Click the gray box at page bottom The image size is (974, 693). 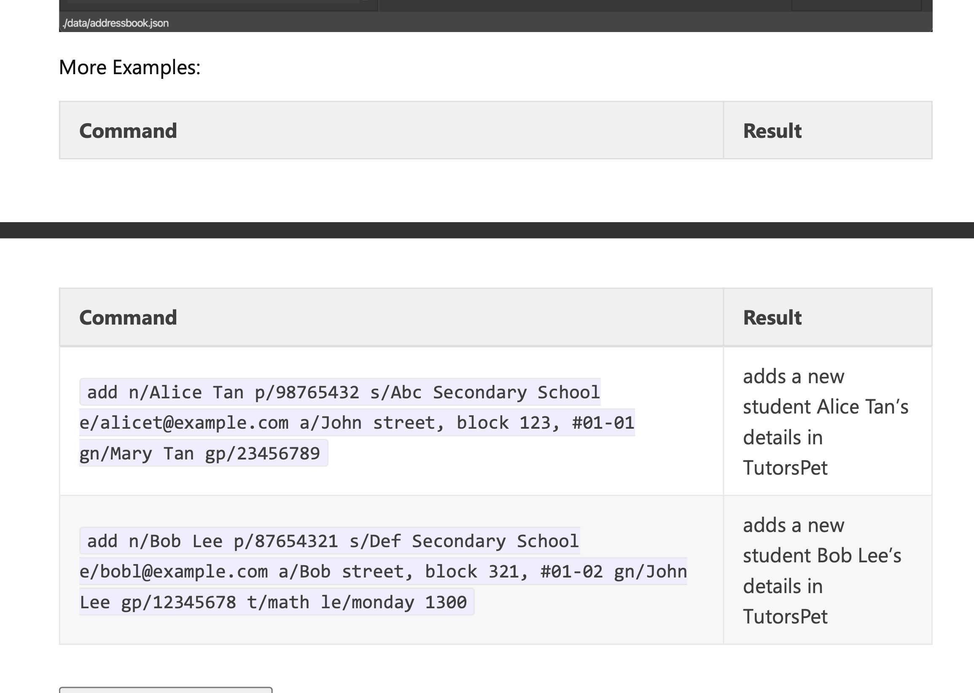click(x=166, y=690)
